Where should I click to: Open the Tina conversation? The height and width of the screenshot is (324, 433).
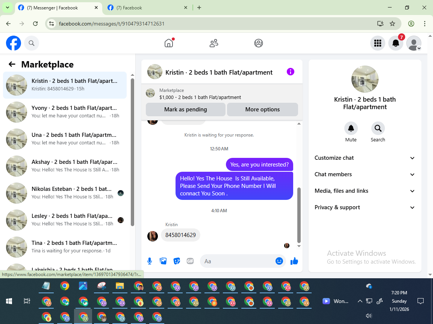pyautogui.click(x=65, y=247)
